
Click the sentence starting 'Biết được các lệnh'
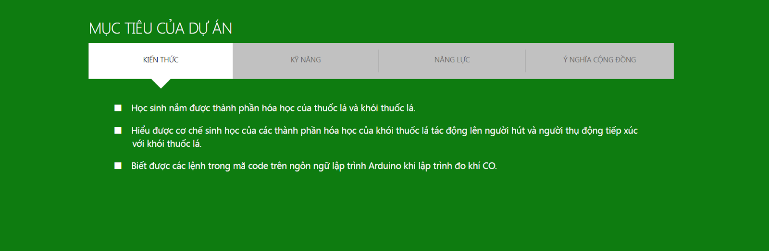(314, 166)
